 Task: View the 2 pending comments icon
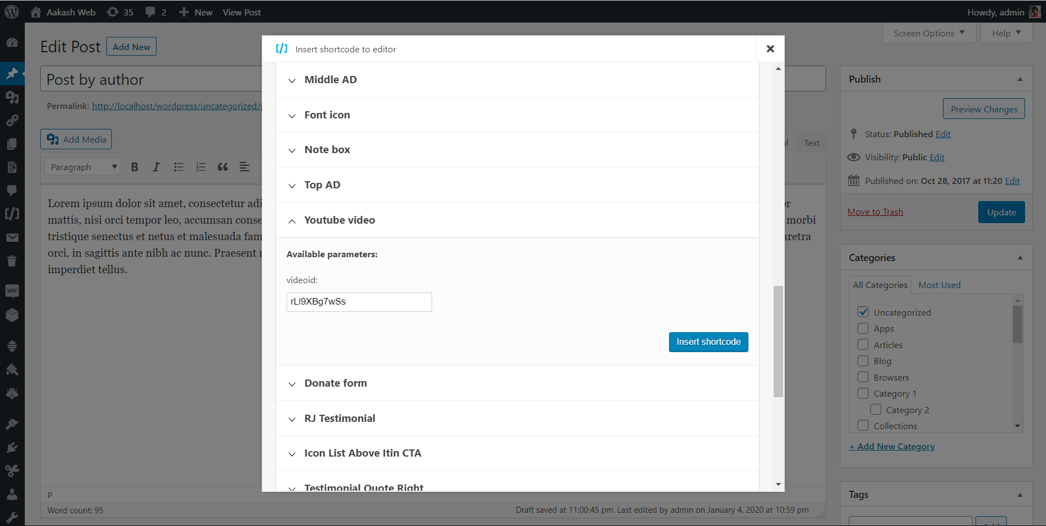click(150, 12)
